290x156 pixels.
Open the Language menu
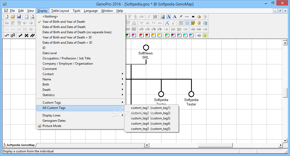pyautogui.click(x=91, y=11)
